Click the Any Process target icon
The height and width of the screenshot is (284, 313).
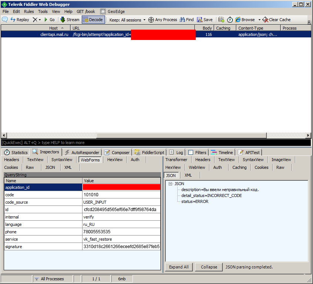coord(151,20)
